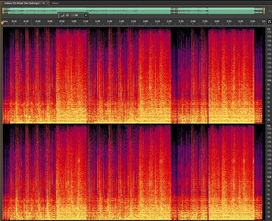
Task: Click inside the lower channel spectral display
Action: pyautogui.click(x=134, y=172)
